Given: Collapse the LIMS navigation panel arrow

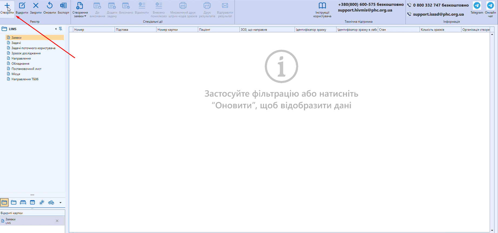Looking at the screenshot, I should (x=56, y=29).
